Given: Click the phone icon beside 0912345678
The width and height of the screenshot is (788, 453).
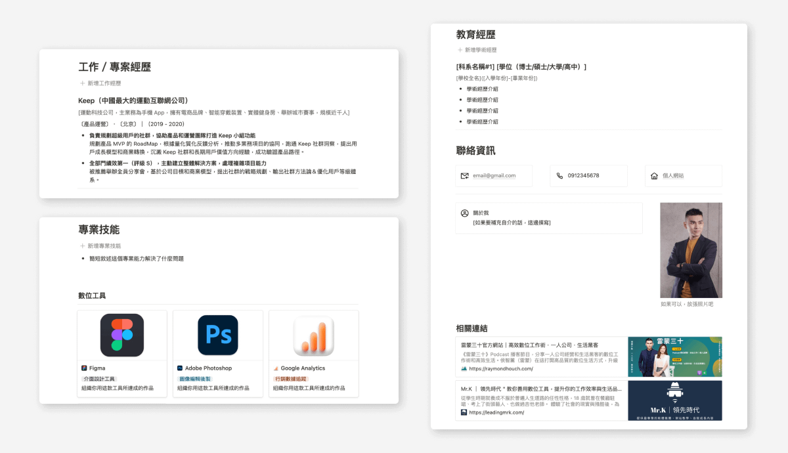Looking at the screenshot, I should [559, 176].
